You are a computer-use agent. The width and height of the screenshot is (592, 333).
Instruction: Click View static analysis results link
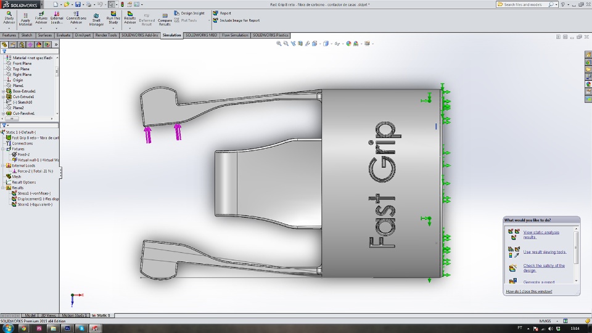tap(541, 234)
